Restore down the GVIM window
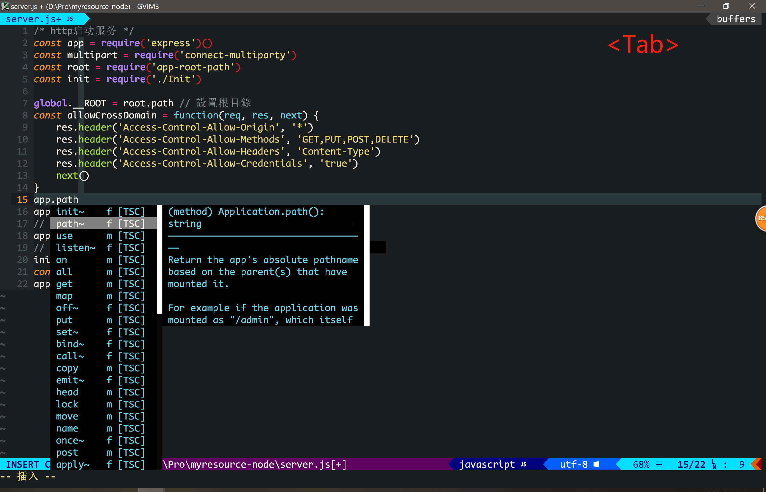766x492 pixels. pos(726,6)
